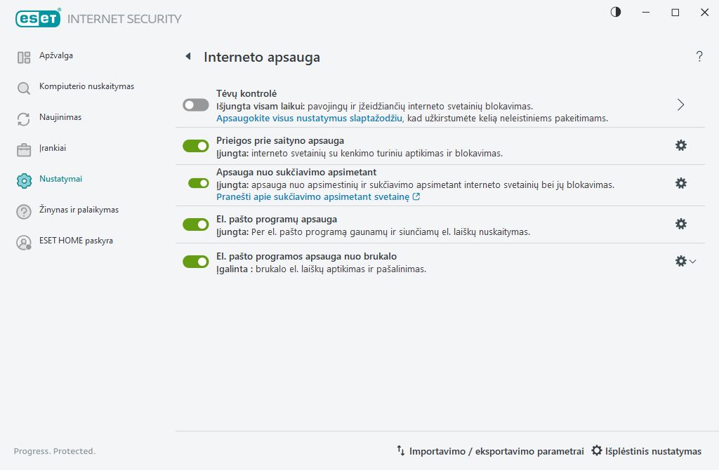The width and height of the screenshot is (719, 470).
Task: Select the Kompiuterio nuskaitymas magnifier icon
Action: click(x=23, y=86)
